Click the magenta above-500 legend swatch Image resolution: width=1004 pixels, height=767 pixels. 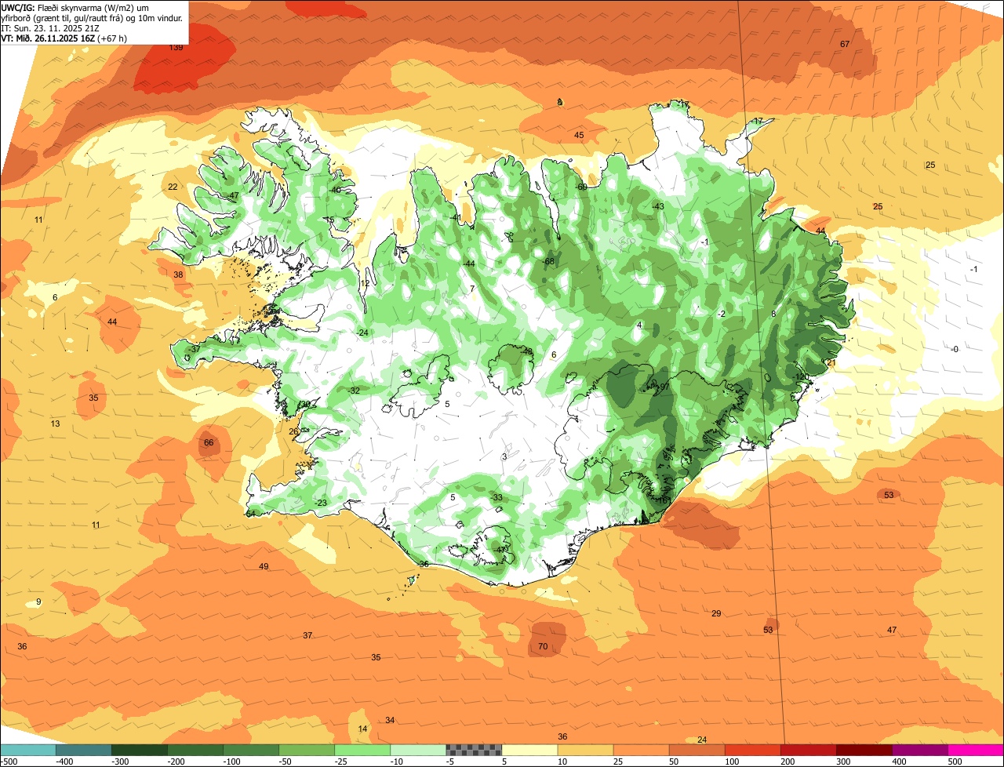point(976,750)
